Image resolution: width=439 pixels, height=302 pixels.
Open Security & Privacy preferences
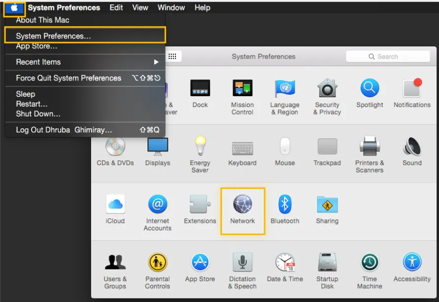[327, 97]
